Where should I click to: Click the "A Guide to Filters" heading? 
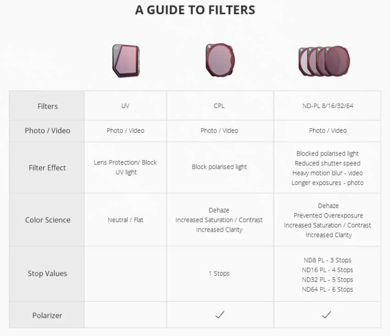pyautogui.click(x=195, y=10)
